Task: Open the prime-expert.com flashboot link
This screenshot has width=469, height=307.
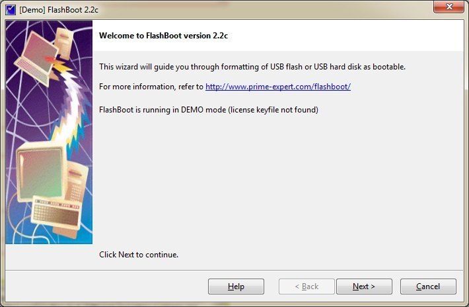Action: [x=277, y=87]
